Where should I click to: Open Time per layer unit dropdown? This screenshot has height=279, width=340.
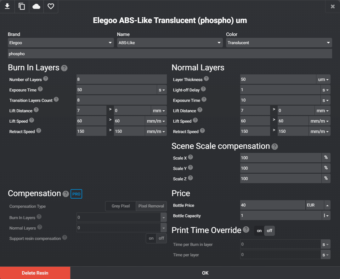(326, 255)
